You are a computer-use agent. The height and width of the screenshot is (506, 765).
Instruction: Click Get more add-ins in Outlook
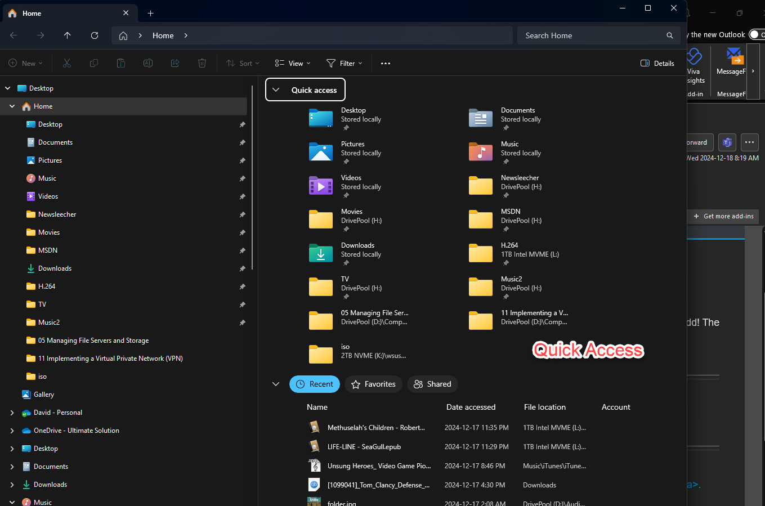(x=723, y=216)
